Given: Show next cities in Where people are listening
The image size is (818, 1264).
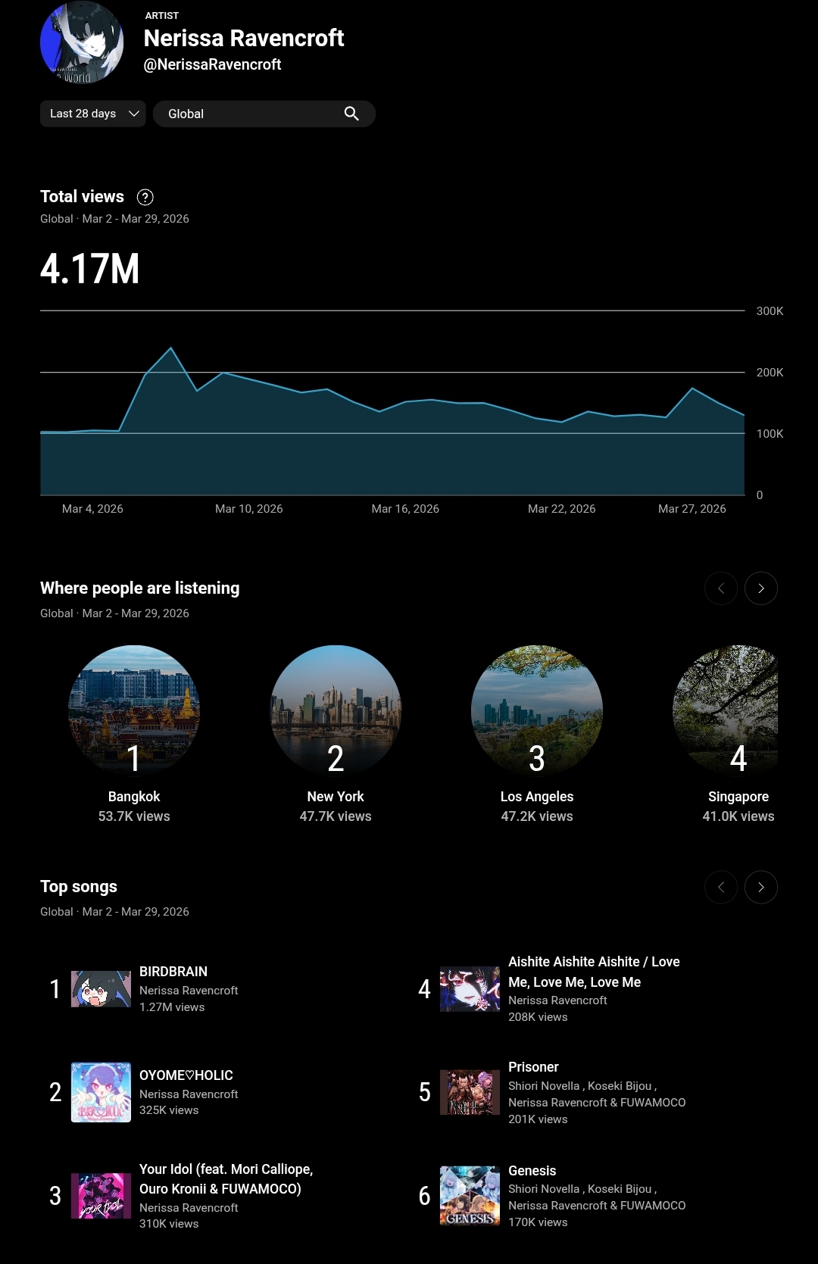Looking at the screenshot, I should tap(760, 588).
